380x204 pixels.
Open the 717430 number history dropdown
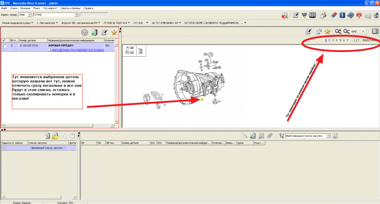[76, 15]
